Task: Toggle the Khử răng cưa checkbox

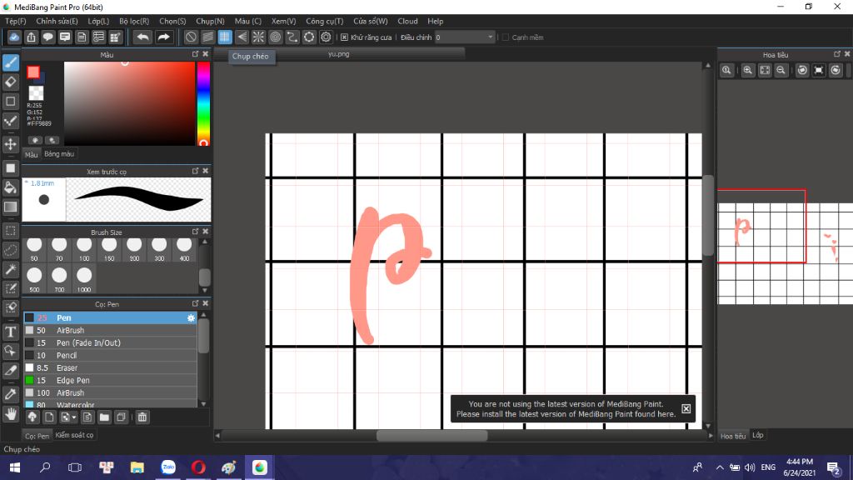Action: (x=344, y=37)
